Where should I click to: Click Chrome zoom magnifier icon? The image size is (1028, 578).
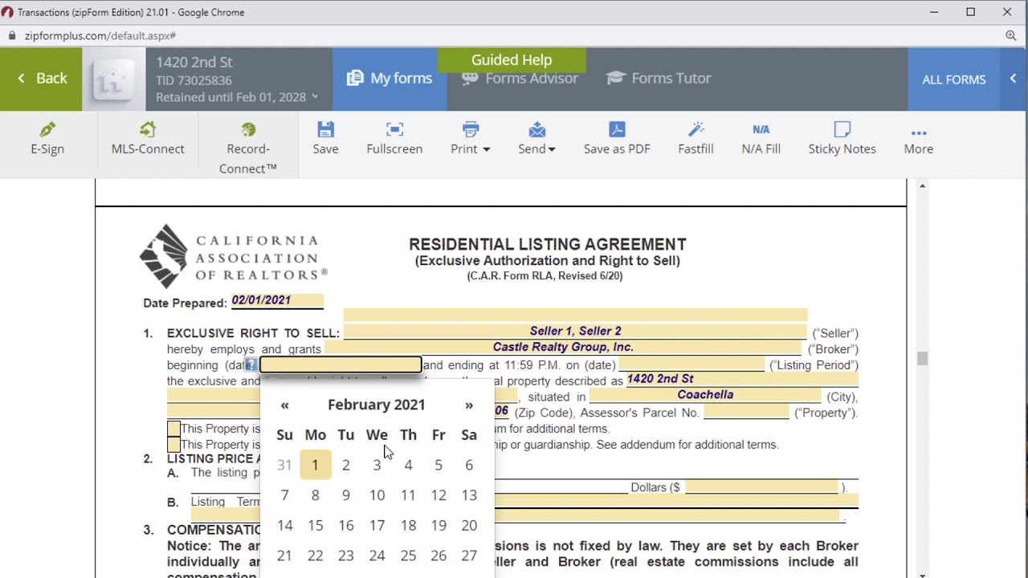[x=1011, y=35]
